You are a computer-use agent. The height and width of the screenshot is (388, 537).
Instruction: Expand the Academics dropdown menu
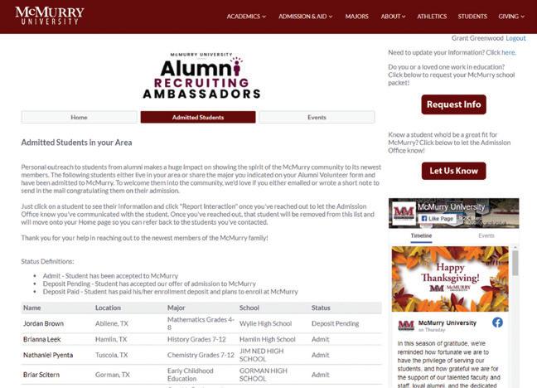click(x=246, y=17)
